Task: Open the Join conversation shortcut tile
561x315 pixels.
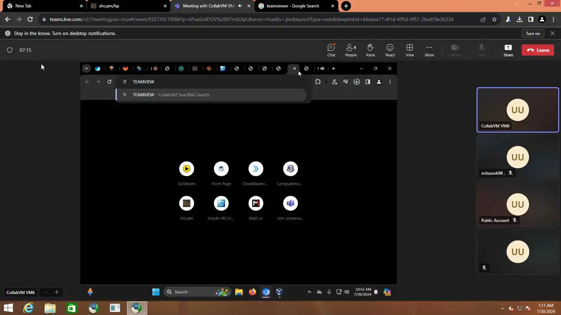Action: coord(290,208)
